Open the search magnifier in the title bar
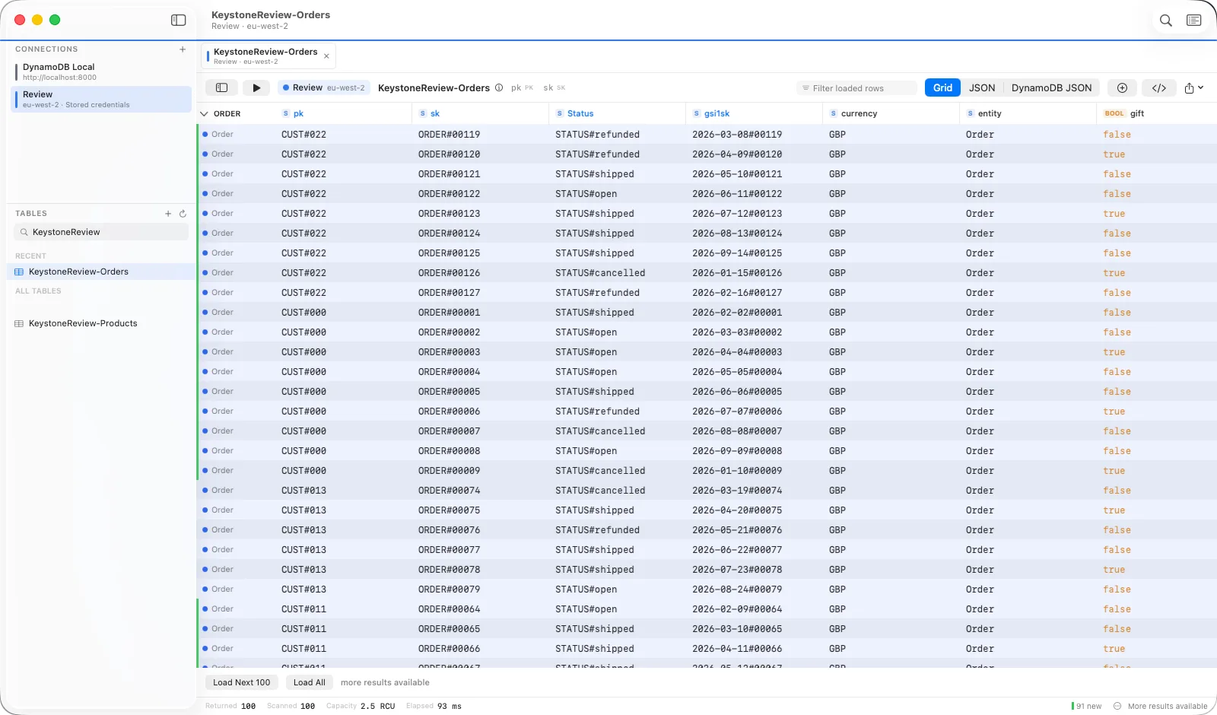Screen dimensions: 1217x715 click(x=1165, y=21)
